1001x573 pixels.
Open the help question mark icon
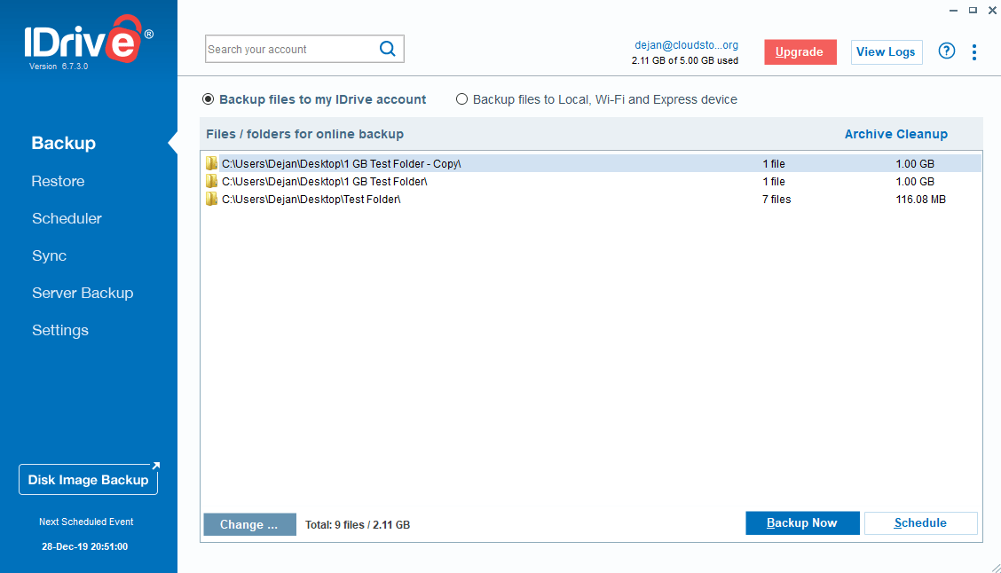click(947, 51)
